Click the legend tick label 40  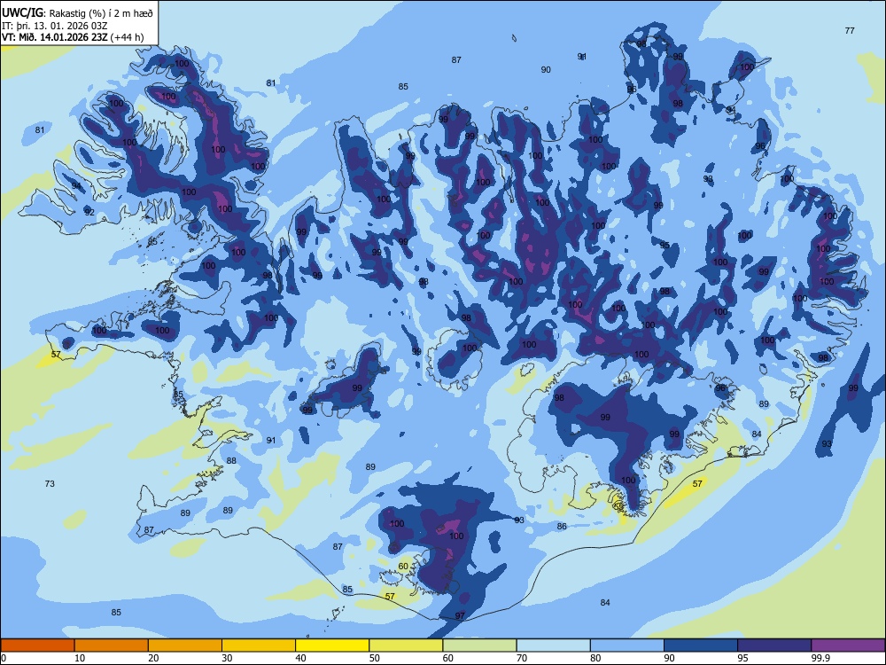(x=300, y=658)
